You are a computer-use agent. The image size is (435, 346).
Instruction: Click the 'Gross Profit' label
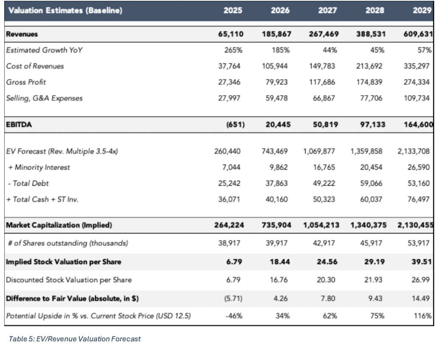click(26, 82)
